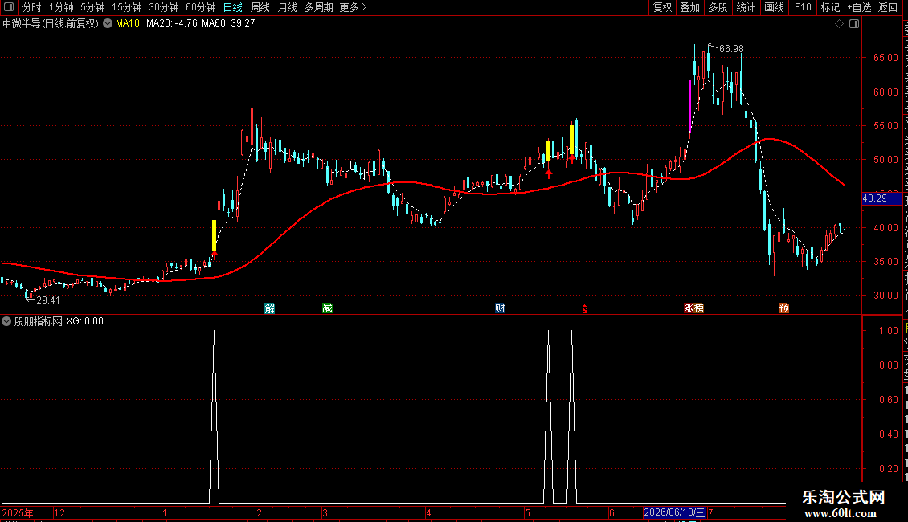The width and height of the screenshot is (908, 522).
Task: Click the 65.00 price axis label
Action: [x=886, y=58]
